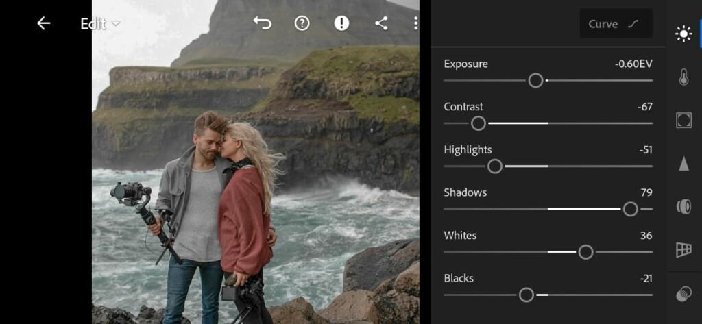Viewport: 702px width, 324px height.
Task: Click the Whites slider handle
Action: point(585,252)
